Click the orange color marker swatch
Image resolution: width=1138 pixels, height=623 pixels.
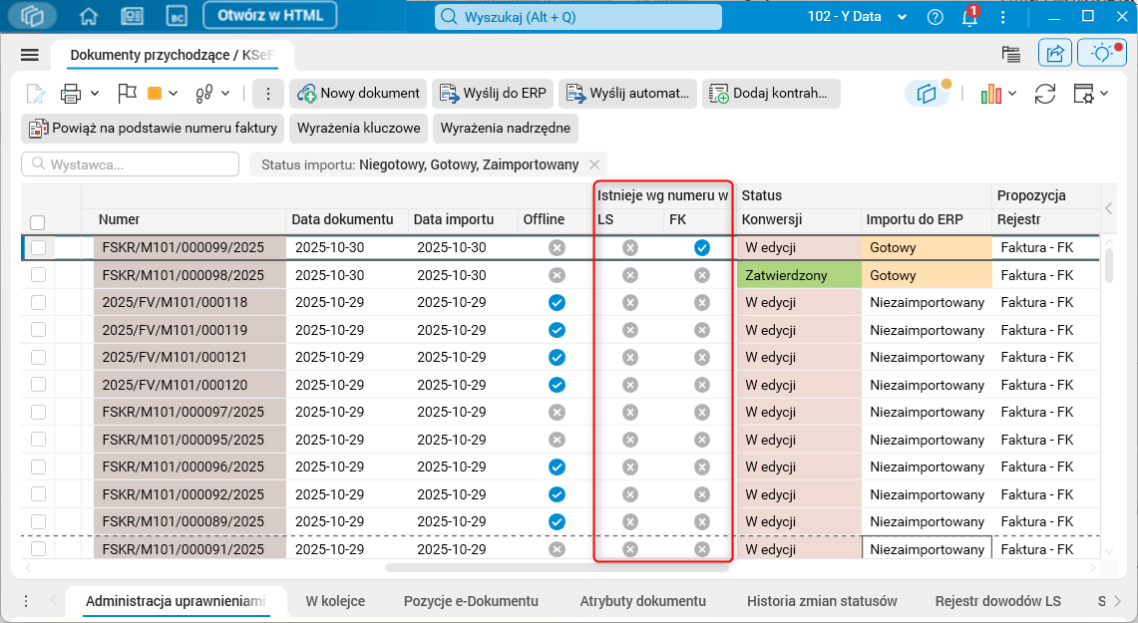154,94
